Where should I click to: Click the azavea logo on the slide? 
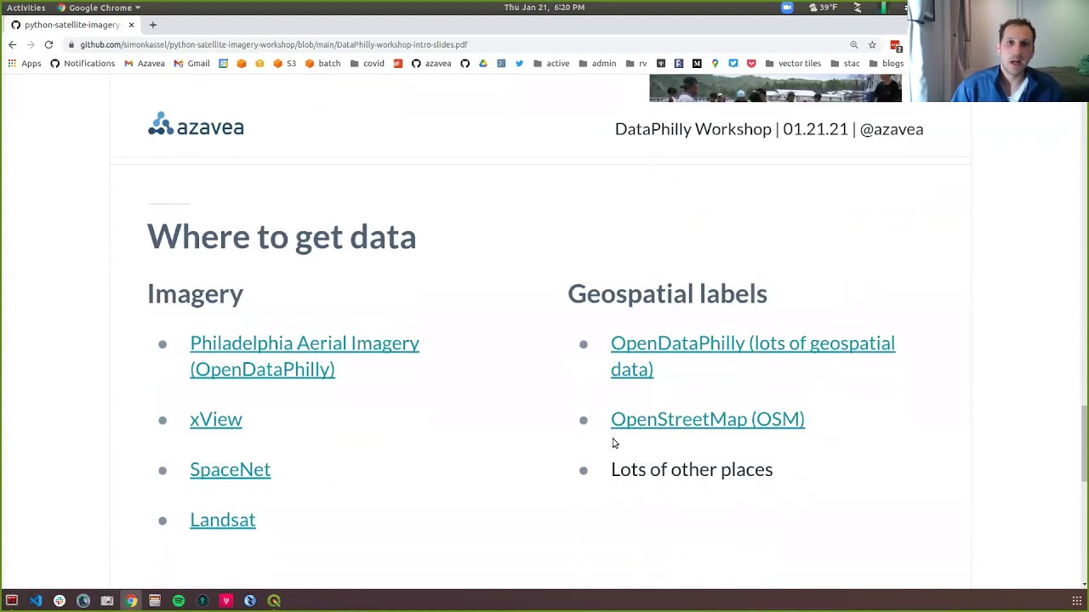196,125
